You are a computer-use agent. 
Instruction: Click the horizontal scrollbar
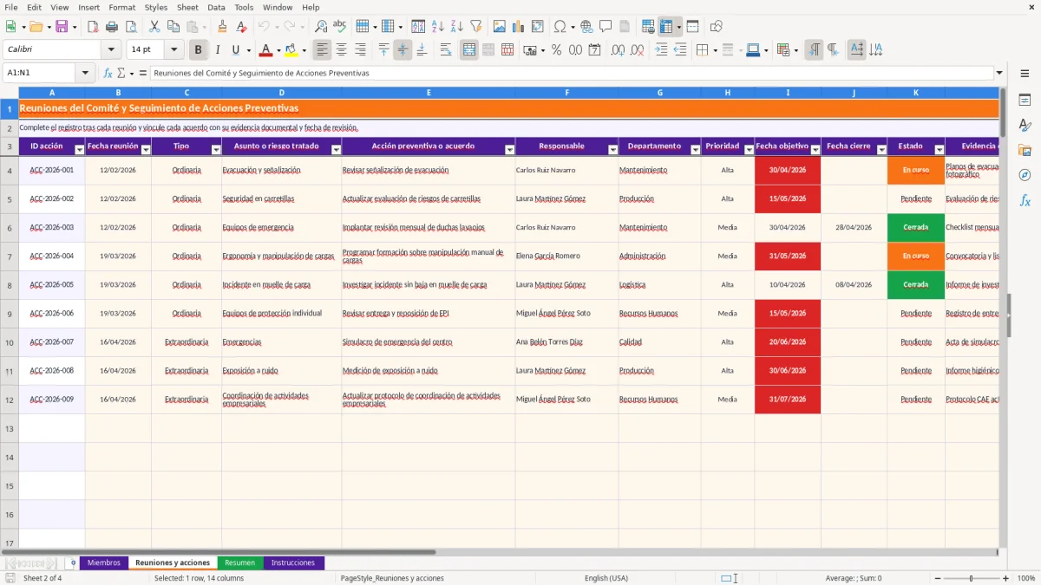tap(500, 551)
